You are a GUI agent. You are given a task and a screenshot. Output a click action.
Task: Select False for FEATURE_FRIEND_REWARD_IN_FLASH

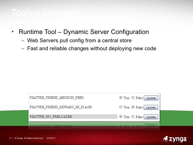(133, 107)
